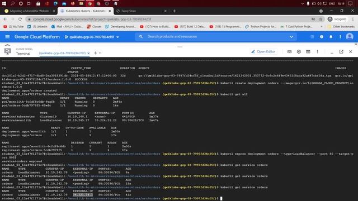Viewport: 358px width, 201px height.
Task: Open the Microsoft Edge taskbar icon
Action: pos(55,3)
